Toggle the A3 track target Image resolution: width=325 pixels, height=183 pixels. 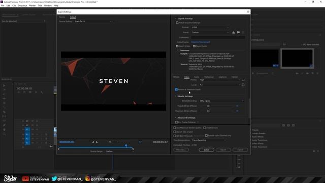pos(27,143)
